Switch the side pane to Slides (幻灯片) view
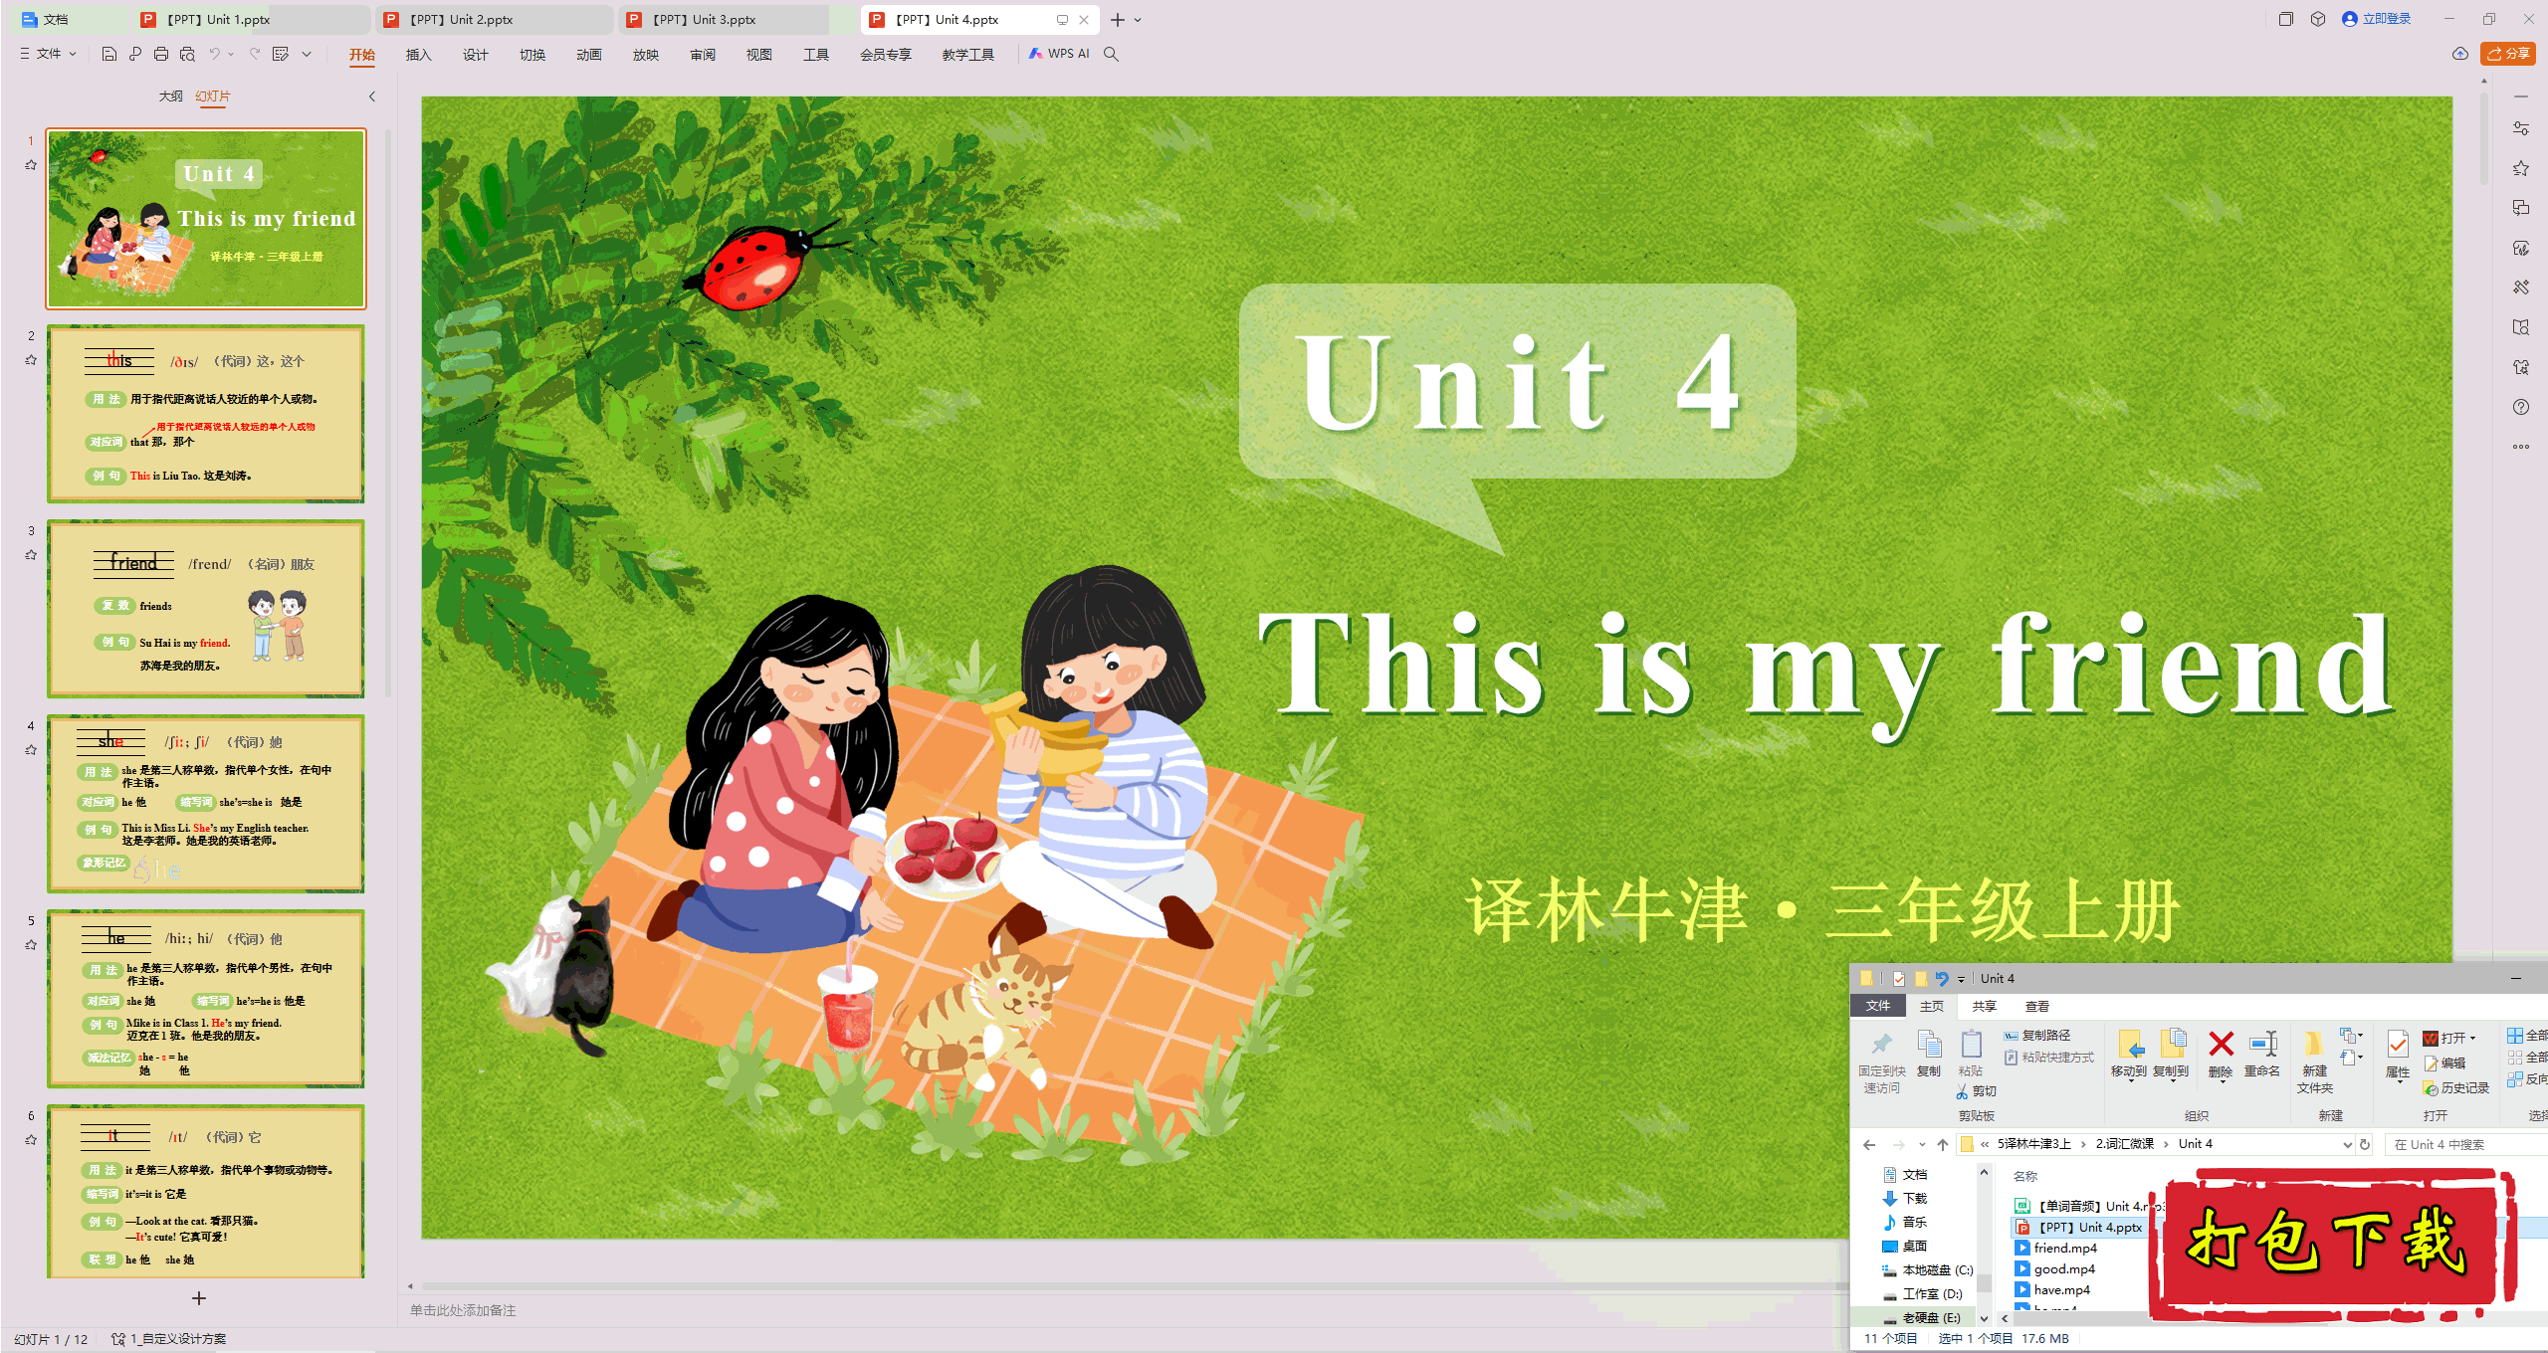The width and height of the screenshot is (2548, 1353). (x=213, y=97)
